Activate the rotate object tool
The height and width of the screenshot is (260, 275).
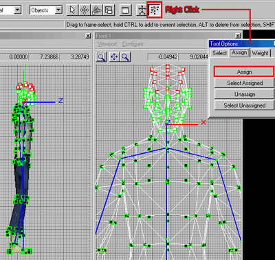click(96, 10)
